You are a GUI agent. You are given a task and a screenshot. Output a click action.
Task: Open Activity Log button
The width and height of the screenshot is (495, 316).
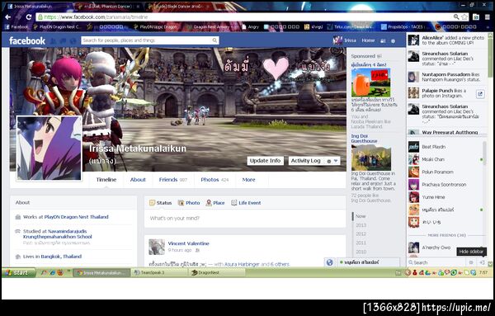point(305,161)
